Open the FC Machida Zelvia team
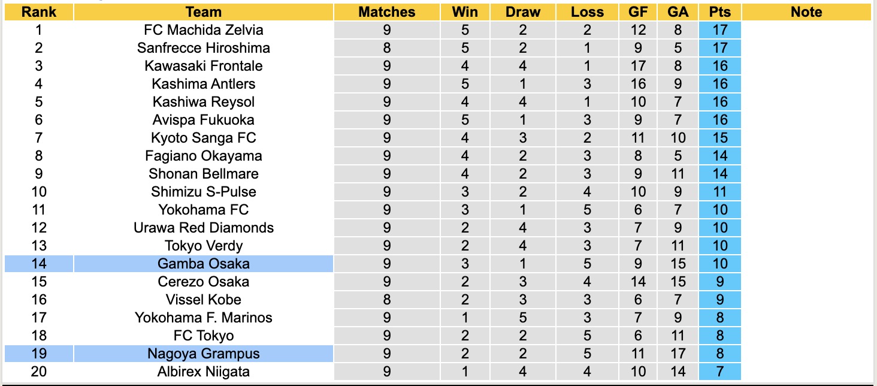 pyautogui.click(x=204, y=30)
